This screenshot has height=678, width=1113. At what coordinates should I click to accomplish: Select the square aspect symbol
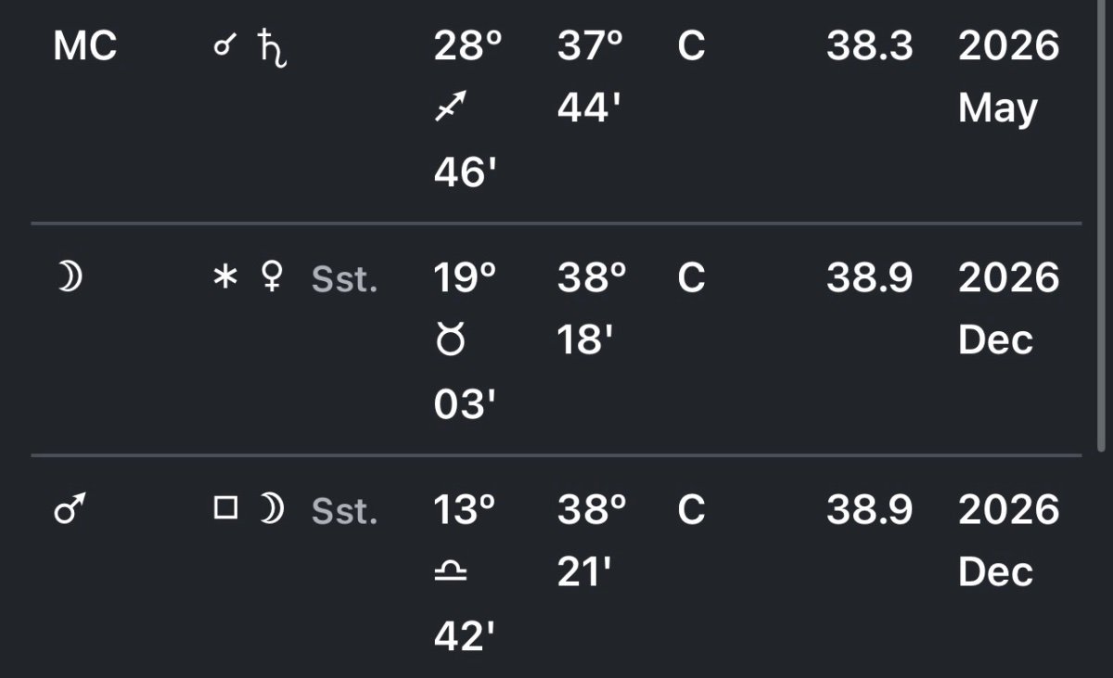click(224, 509)
